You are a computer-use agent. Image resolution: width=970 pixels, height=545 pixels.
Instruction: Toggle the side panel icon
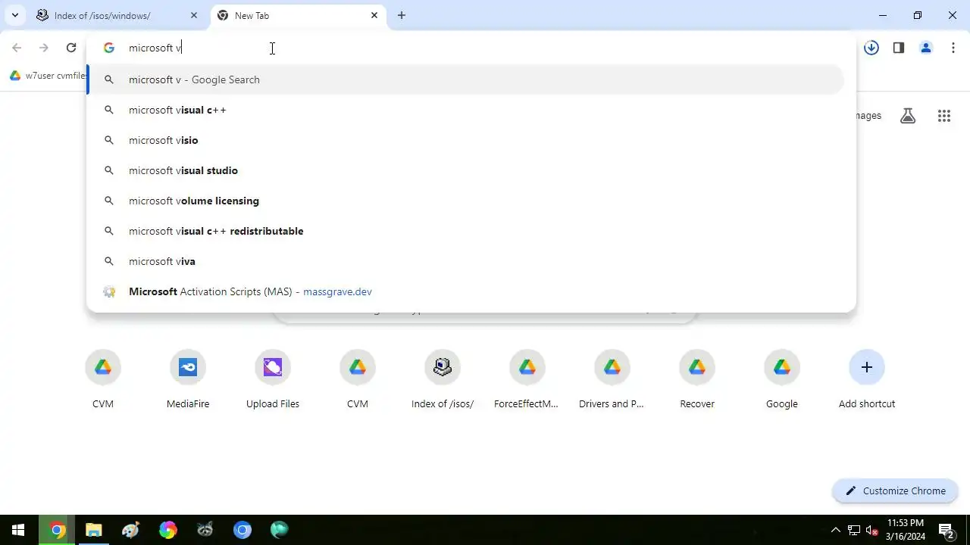[x=899, y=48]
